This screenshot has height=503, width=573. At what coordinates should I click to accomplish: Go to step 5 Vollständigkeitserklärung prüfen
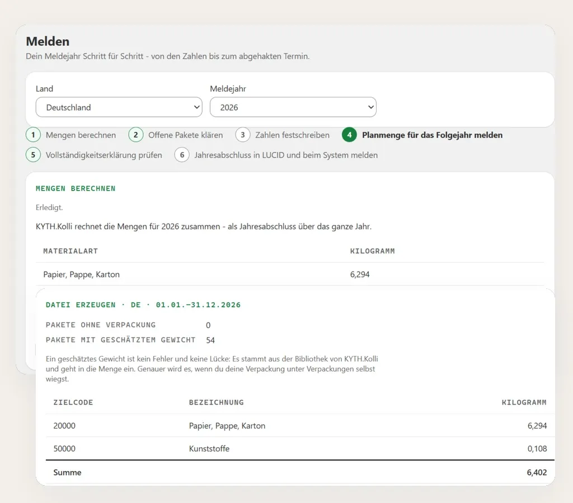pyautogui.click(x=94, y=155)
